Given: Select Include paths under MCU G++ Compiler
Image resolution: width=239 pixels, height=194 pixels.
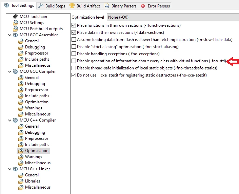Looking at the screenshot, I should [37, 145].
